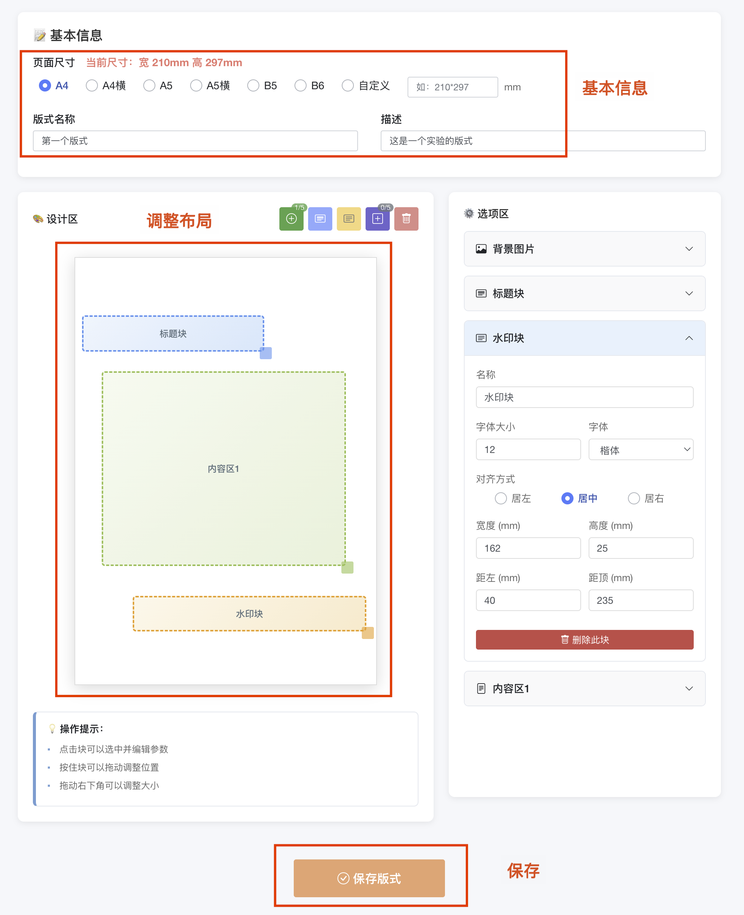The image size is (744, 915).
Task: Expand the 内容区1 panel chevron
Action: tap(689, 688)
